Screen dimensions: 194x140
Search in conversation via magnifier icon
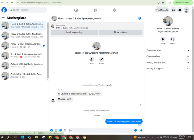point(173,39)
